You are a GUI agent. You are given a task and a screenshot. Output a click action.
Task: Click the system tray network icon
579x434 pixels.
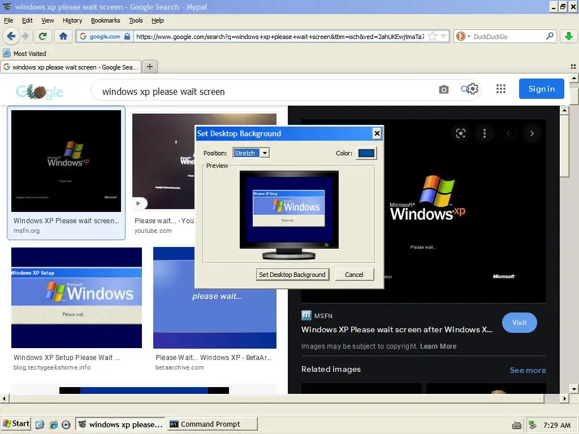(532, 425)
